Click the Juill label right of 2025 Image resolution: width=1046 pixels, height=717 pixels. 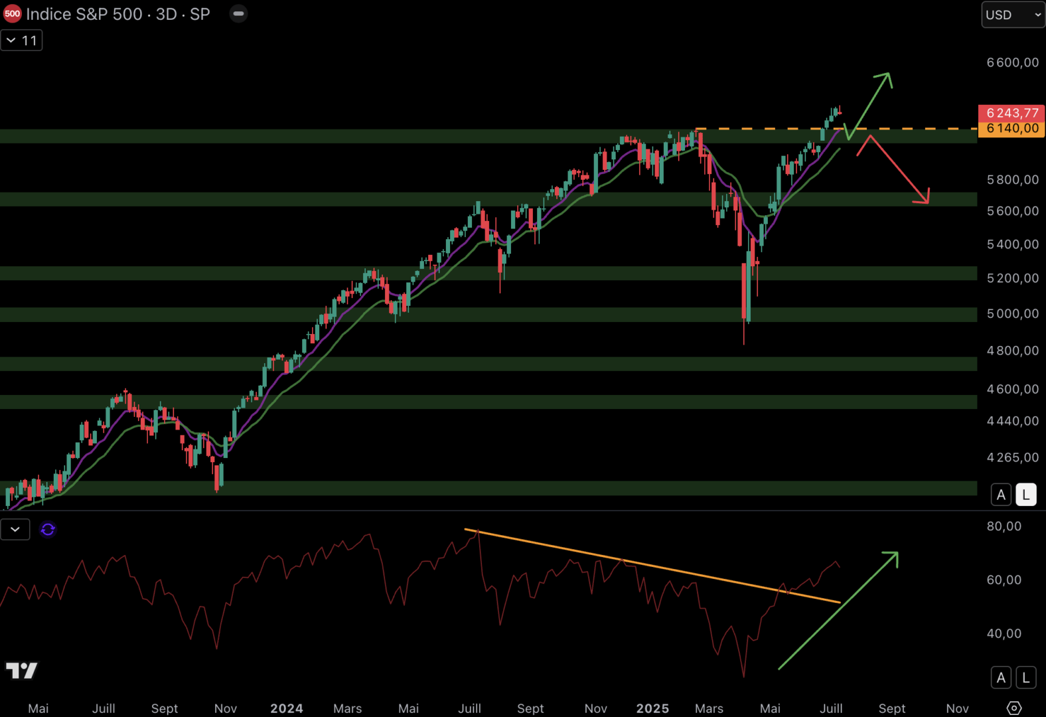[831, 708]
